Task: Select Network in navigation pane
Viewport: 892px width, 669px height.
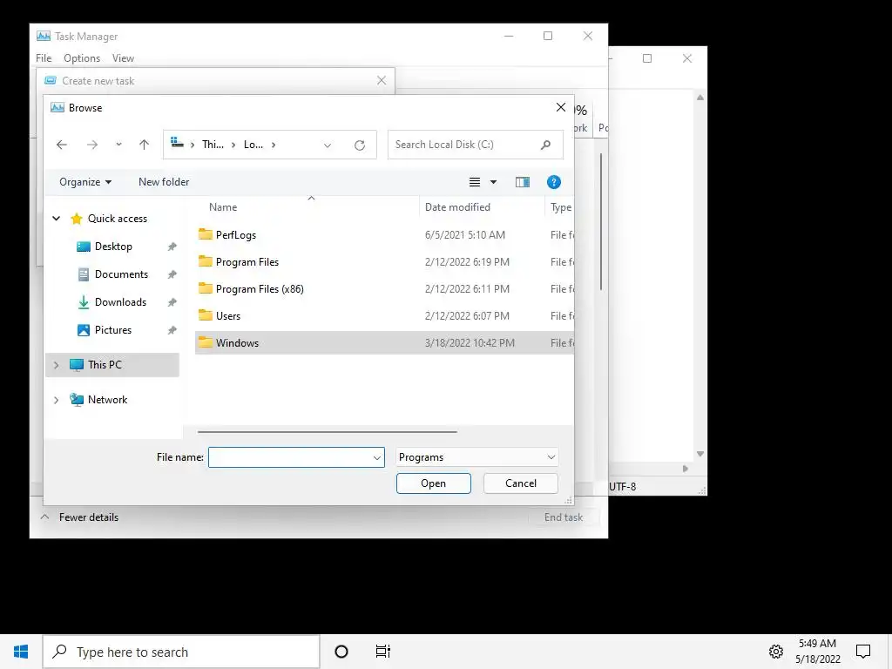Action: (107, 399)
